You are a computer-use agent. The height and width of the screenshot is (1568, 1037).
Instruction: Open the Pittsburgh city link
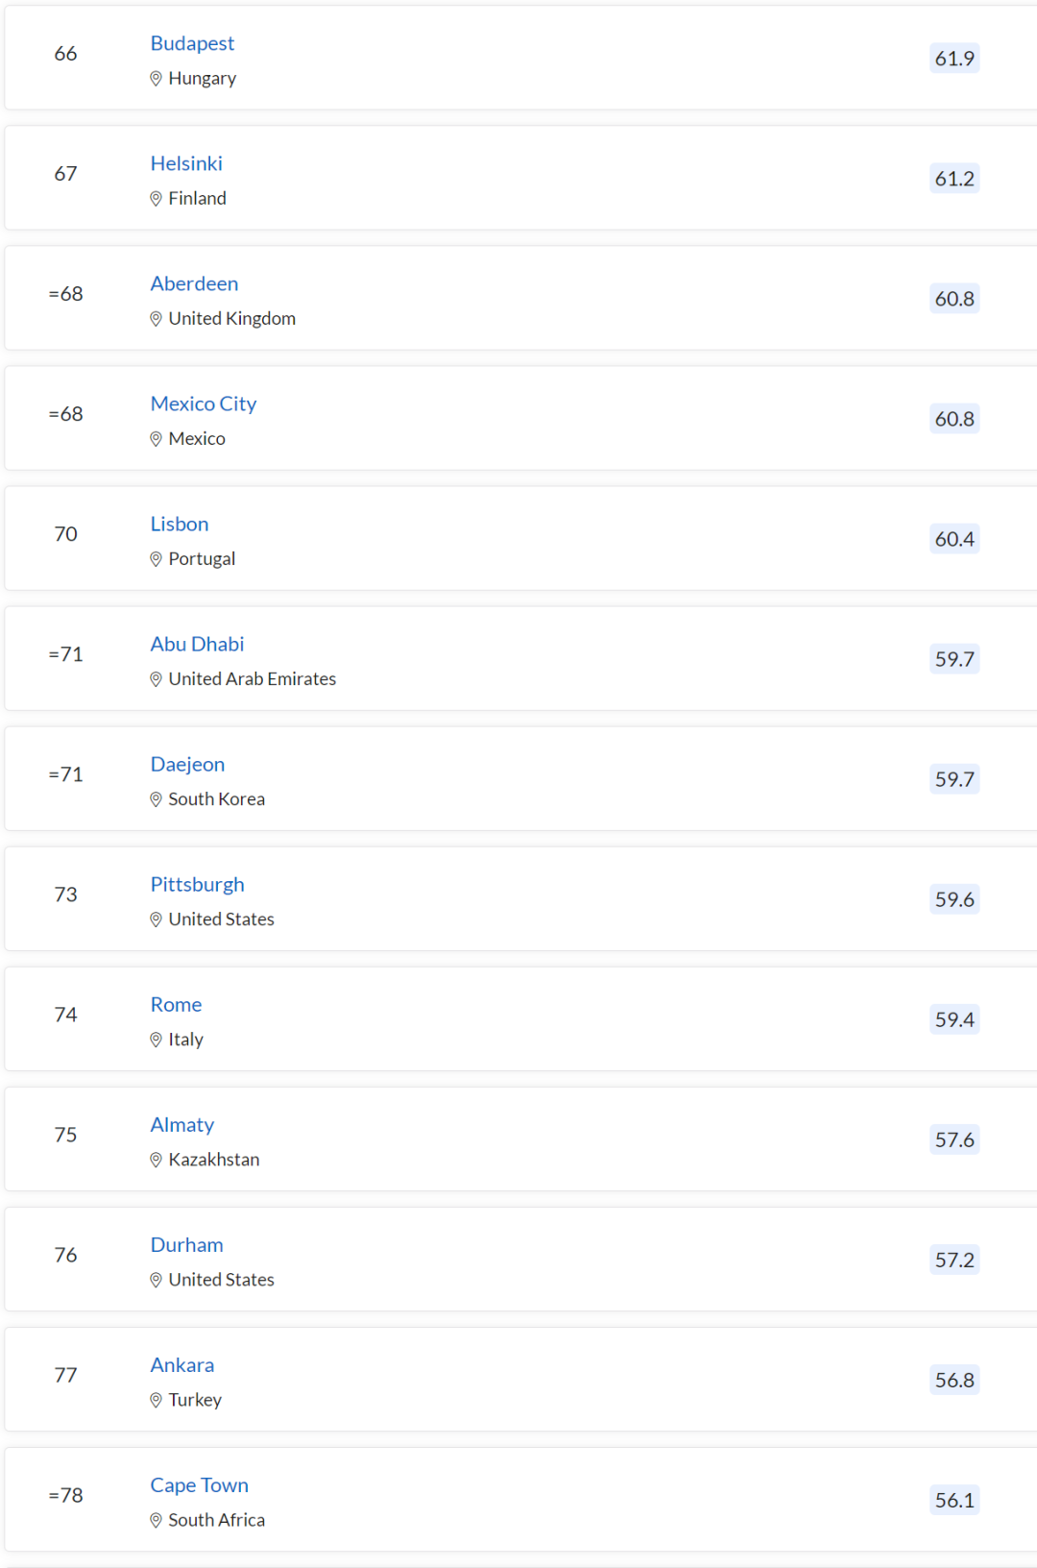click(197, 884)
